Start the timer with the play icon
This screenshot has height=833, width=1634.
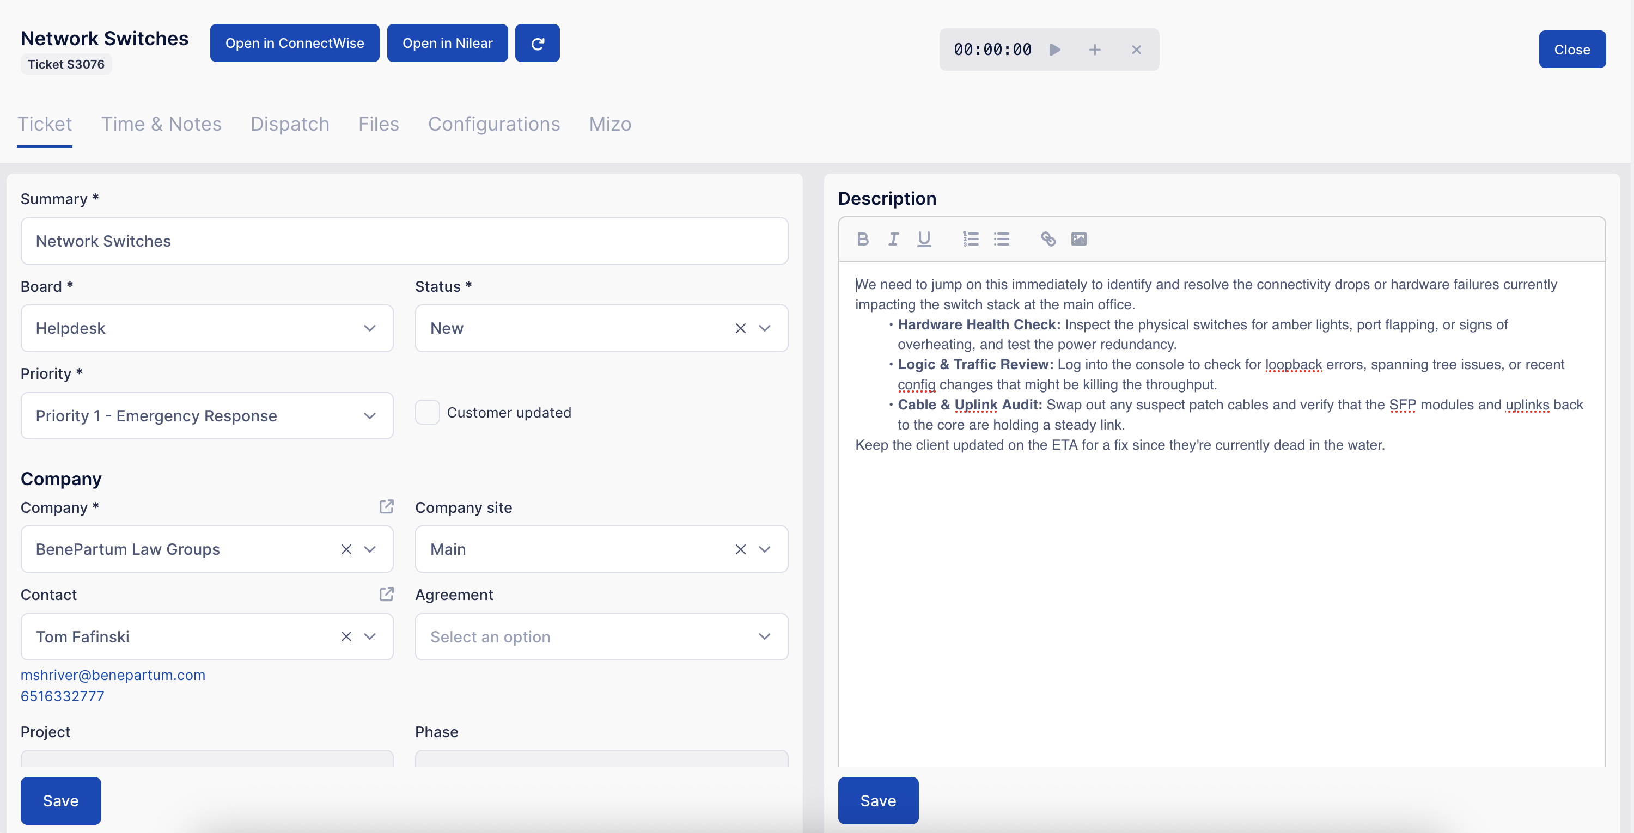point(1055,50)
